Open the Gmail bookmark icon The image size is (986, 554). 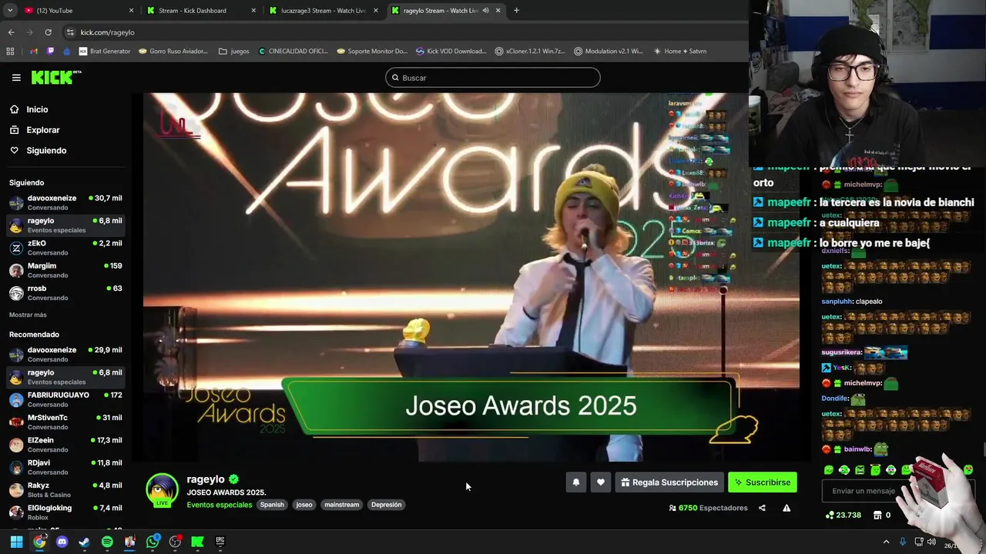pyautogui.click(x=34, y=52)
